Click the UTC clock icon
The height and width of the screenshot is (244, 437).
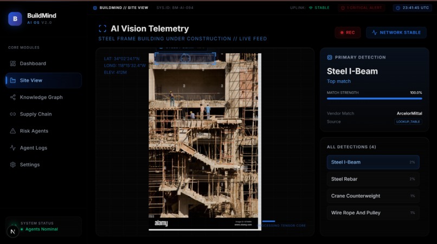(398, 8)
